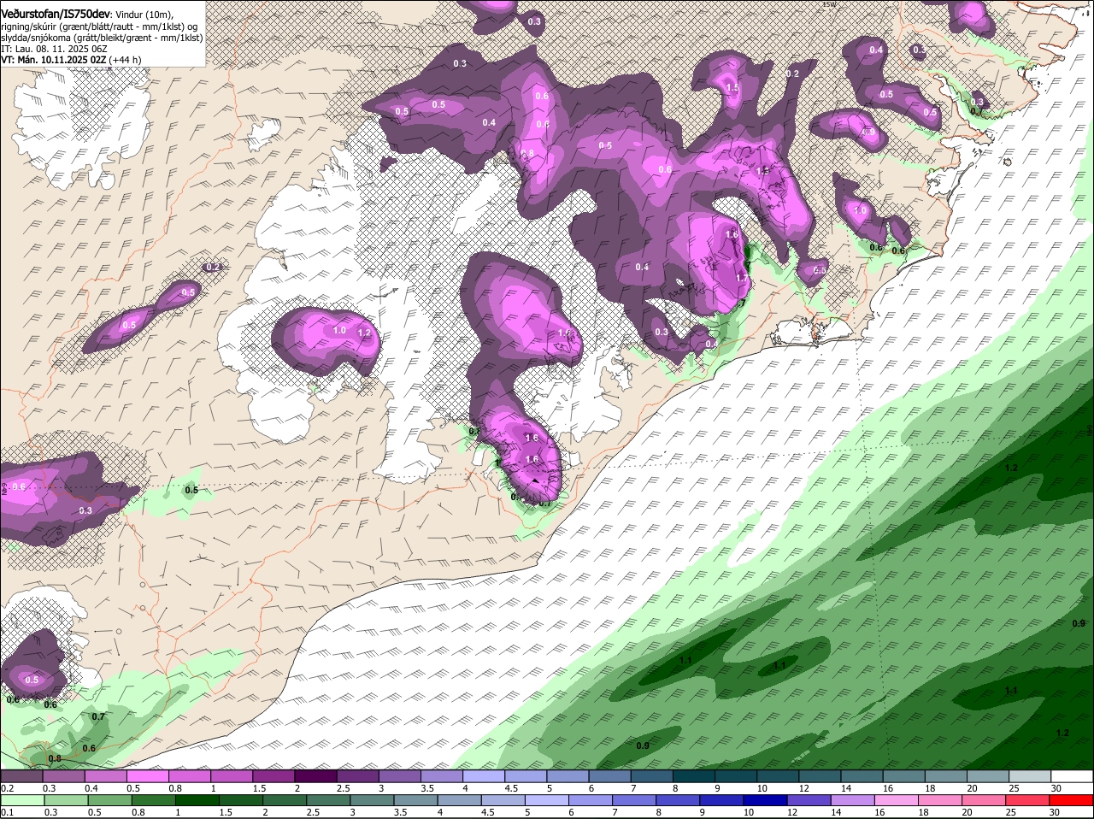Select the upper-row legend swatch at 0.3
The image size is (1094, 819).
point(63,776)
